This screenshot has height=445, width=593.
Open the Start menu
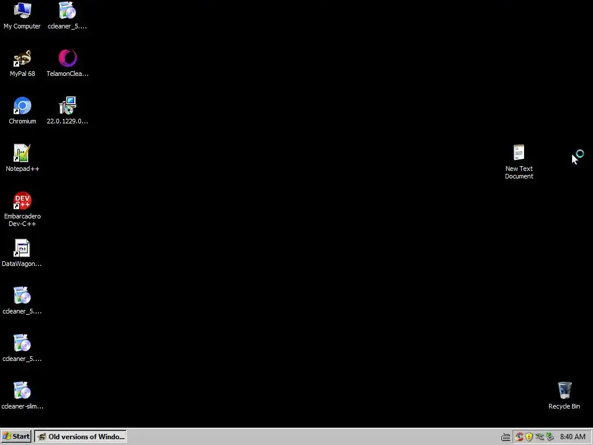[x=16, y=436]
